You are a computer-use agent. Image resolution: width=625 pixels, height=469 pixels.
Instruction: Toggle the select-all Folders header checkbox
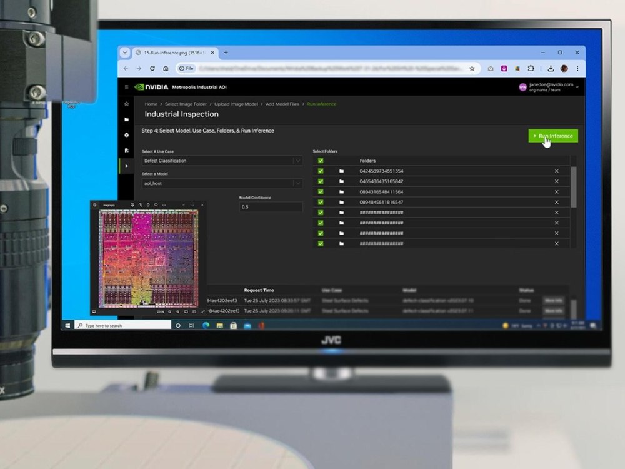pyautogui.click(x=321, y=161)
